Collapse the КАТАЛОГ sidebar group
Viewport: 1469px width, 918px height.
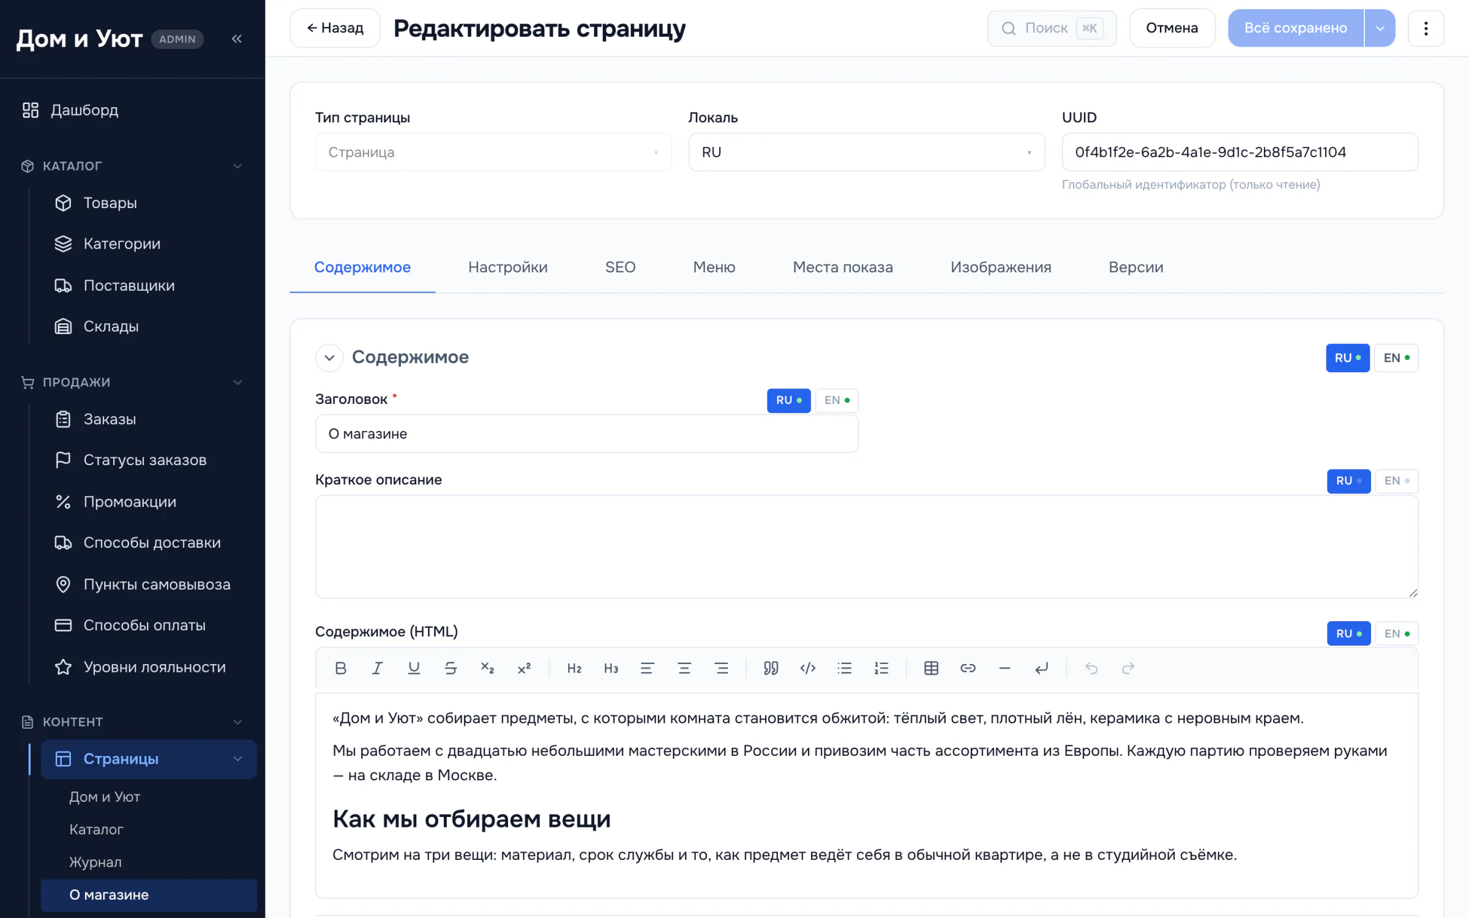point(237,166)
